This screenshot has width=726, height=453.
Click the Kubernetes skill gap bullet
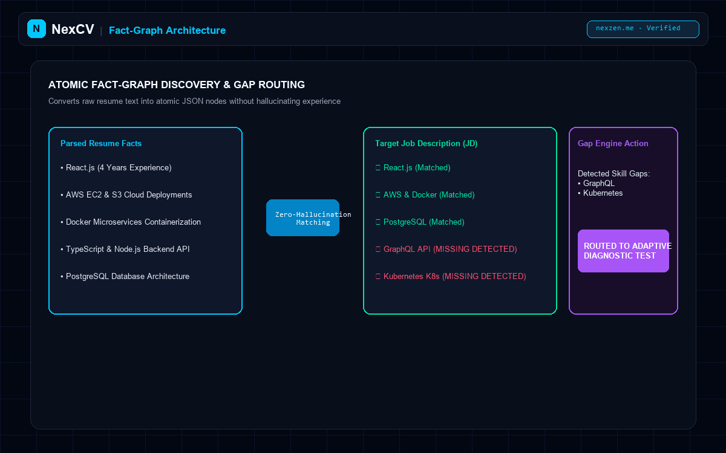(600, 193)
